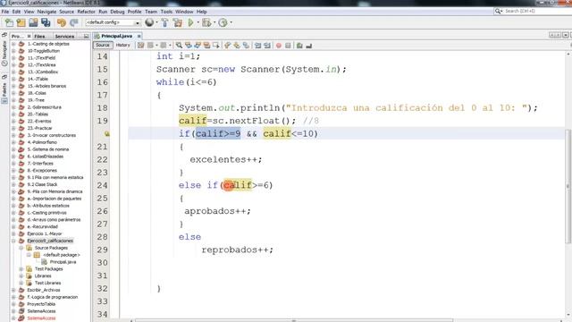Viewport: 572px width, 322px height.
Task: Click the Comment lines icon
Action: pyautogui.click(x=299, y=46)
